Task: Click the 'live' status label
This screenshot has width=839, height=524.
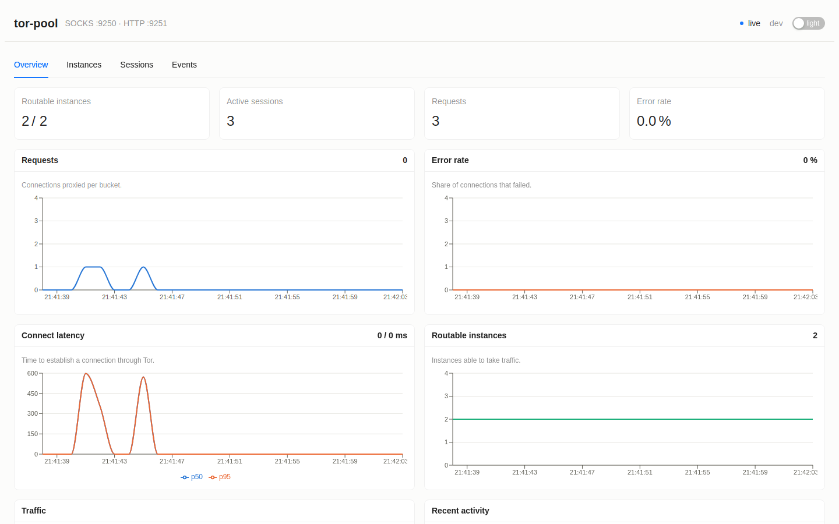Action: 754,23
